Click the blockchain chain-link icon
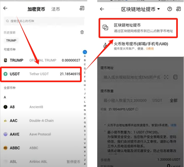This screenshot has height=167, width=184. [105, 28]
